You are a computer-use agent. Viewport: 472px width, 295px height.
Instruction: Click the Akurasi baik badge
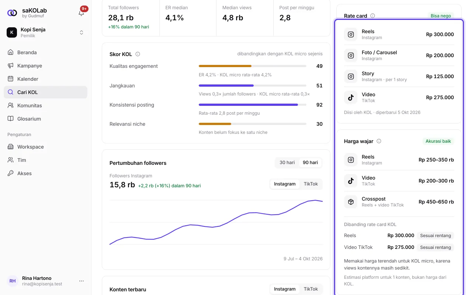point(438,141)
